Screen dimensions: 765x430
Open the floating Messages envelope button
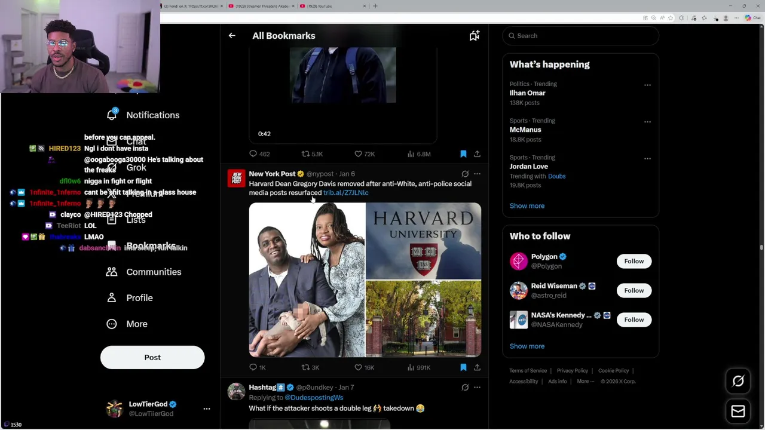[x=738, y=411]
